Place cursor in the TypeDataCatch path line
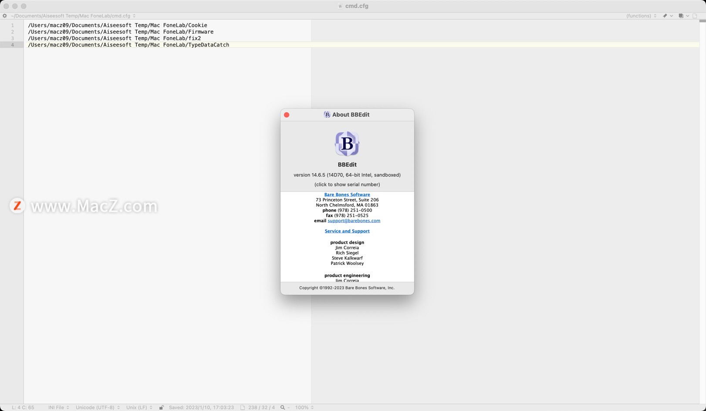706x411 pixels. coord(128,45)
